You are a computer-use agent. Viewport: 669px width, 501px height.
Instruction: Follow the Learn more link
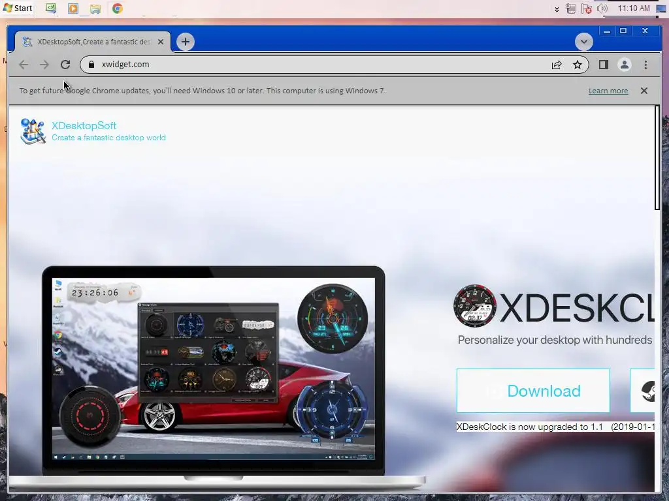608,91
